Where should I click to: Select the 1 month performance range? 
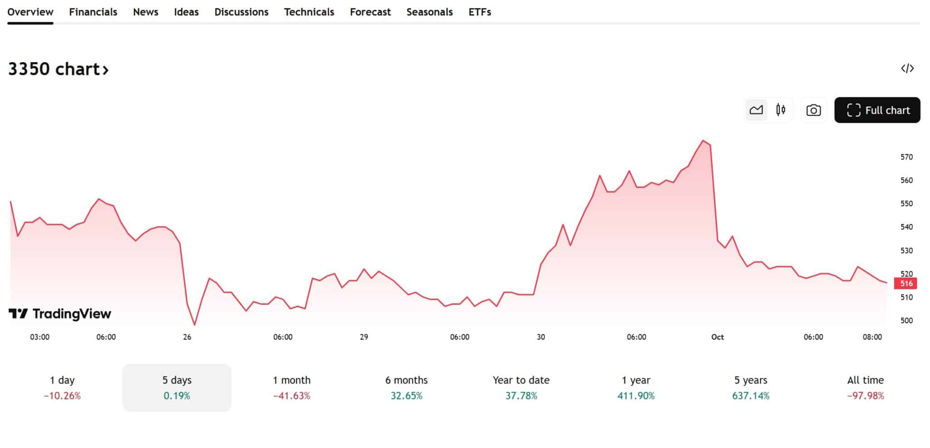pos(292,387)
